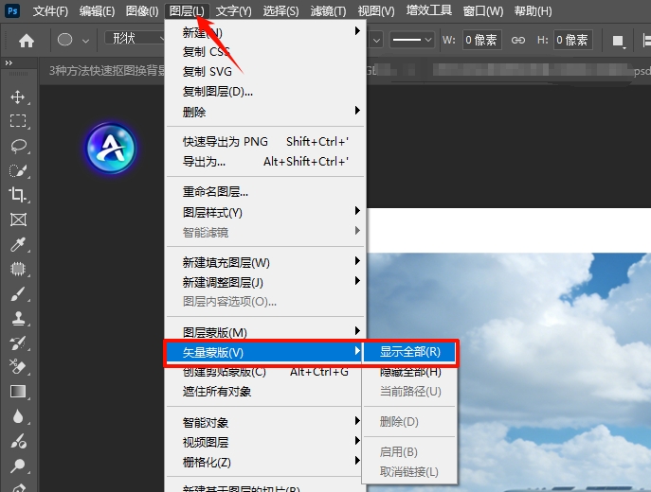Click the H height input field
Image resolution: width=651 pixels, height=492 pixels.
coord(572,40)
